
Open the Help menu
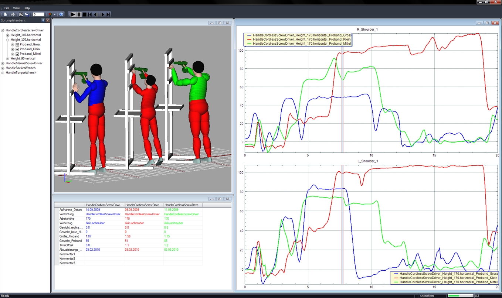[27, 8]
